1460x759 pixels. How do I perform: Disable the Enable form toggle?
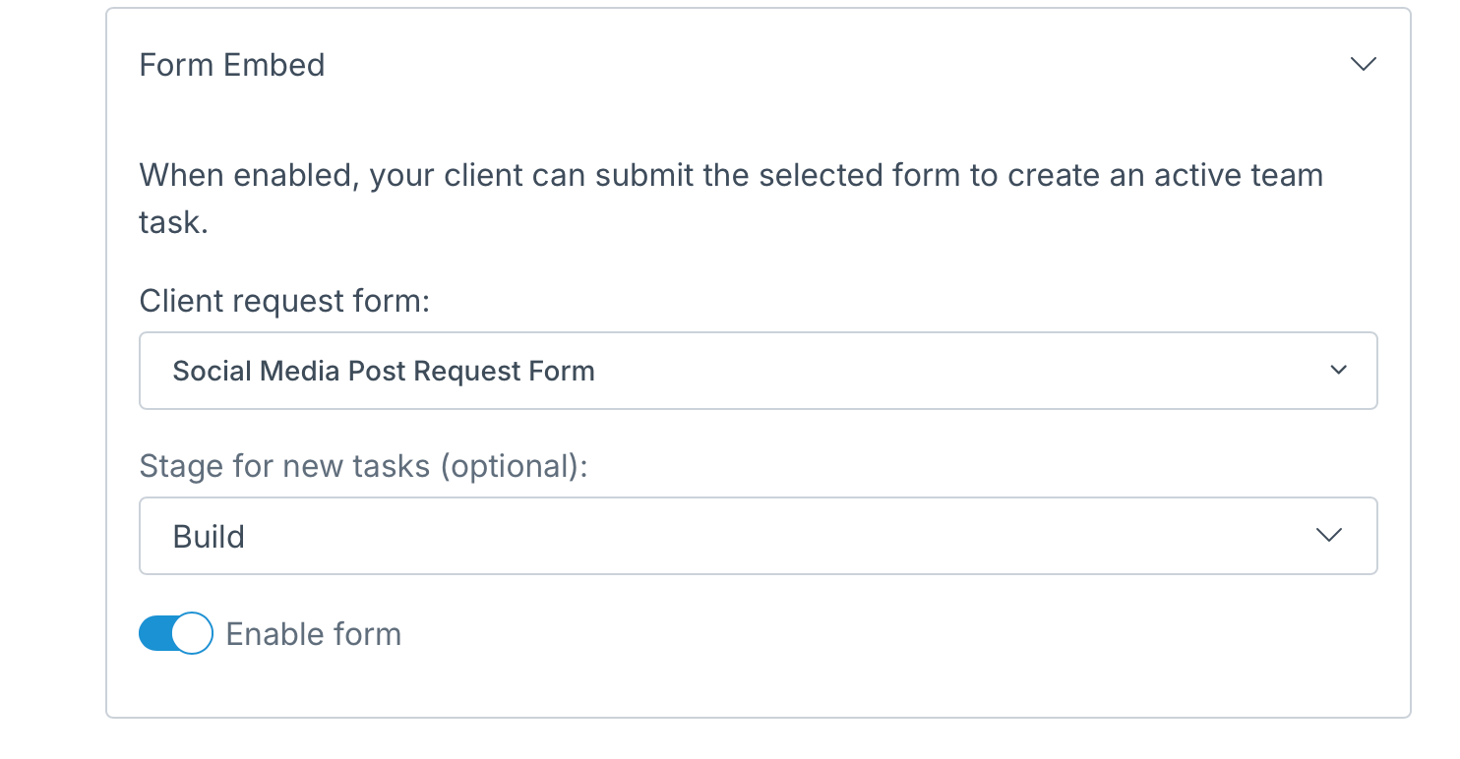tap(176, 634)
